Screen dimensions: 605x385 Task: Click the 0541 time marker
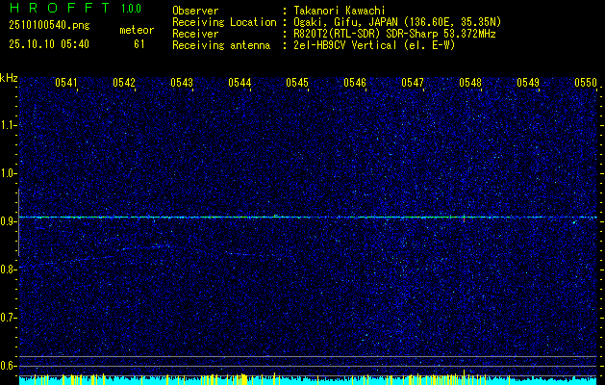(x=66, y=82)
